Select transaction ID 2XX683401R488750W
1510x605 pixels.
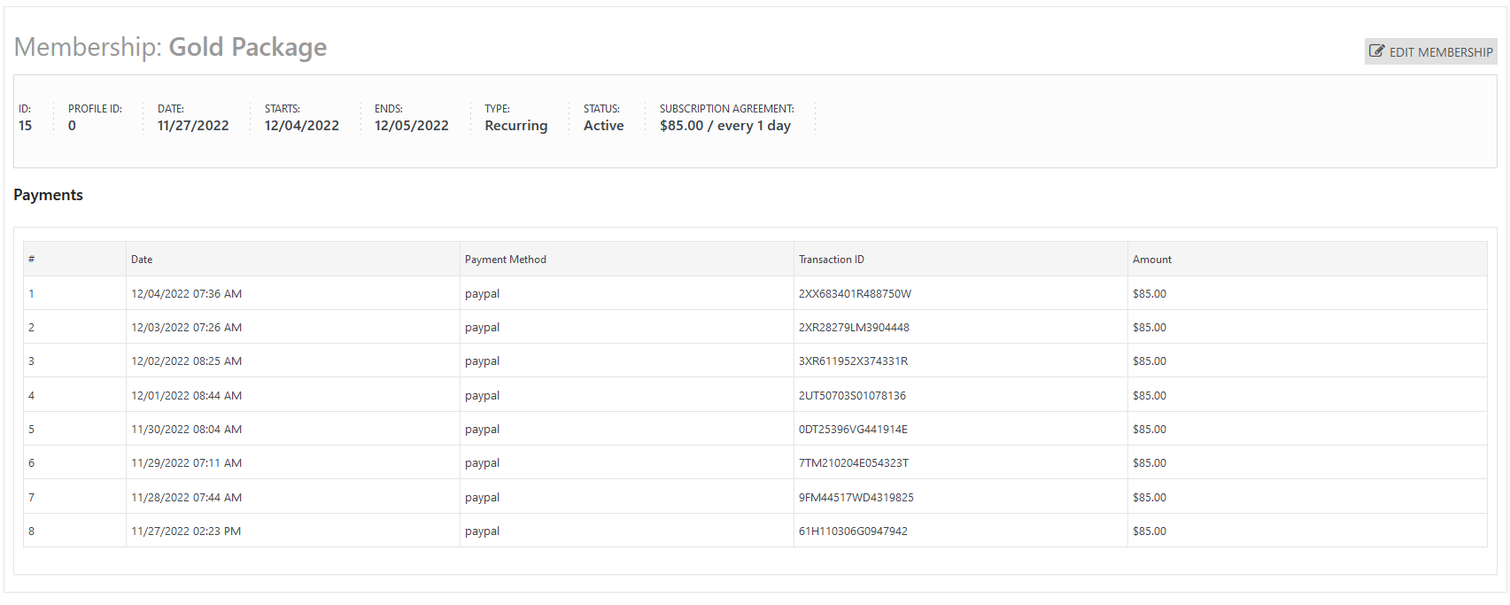(x=855, y=294)
